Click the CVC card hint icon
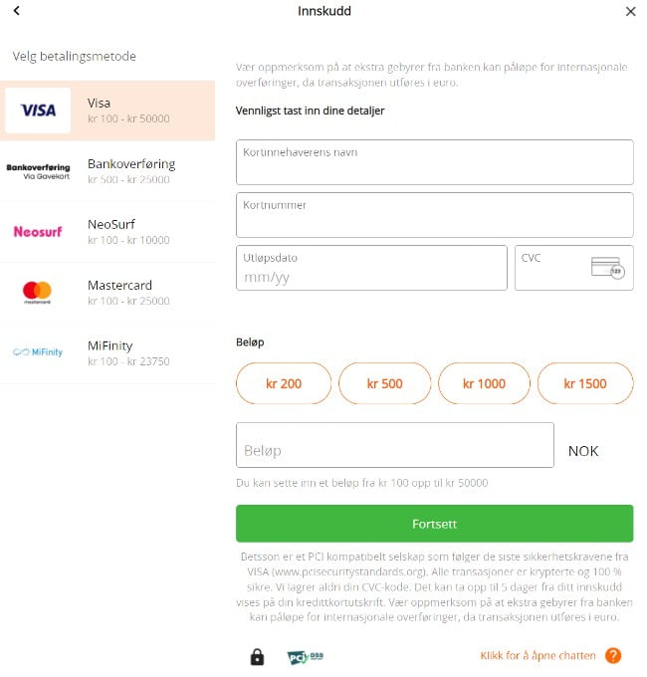Screen dimensions: 647x677 (x=606, y=268)
